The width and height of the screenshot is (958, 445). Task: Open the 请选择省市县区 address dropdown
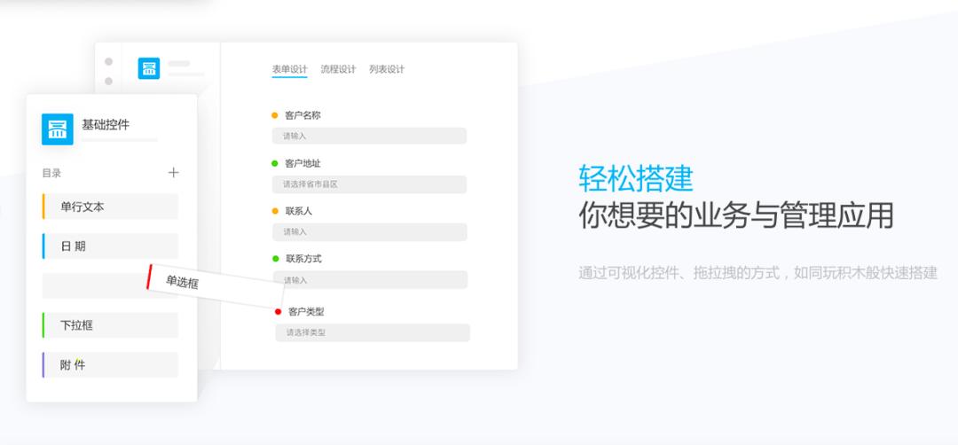pos(369,184)
